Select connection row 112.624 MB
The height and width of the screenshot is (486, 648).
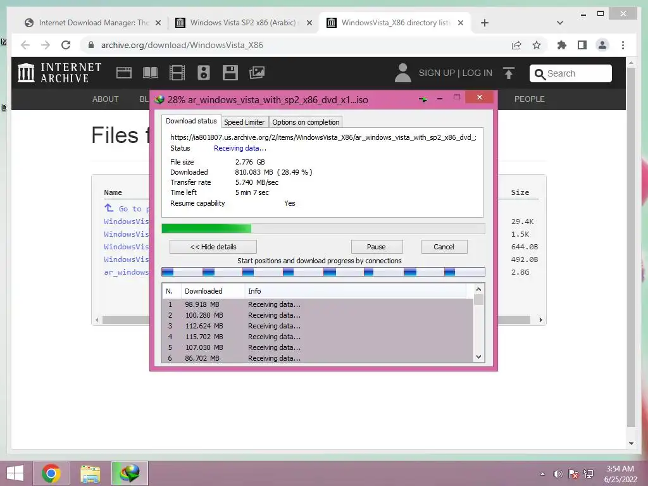point(318,326)
